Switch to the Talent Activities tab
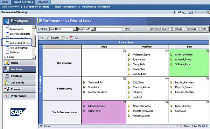Screen dimensions: 210x129 pyautogui.click(x=23, y=2)
